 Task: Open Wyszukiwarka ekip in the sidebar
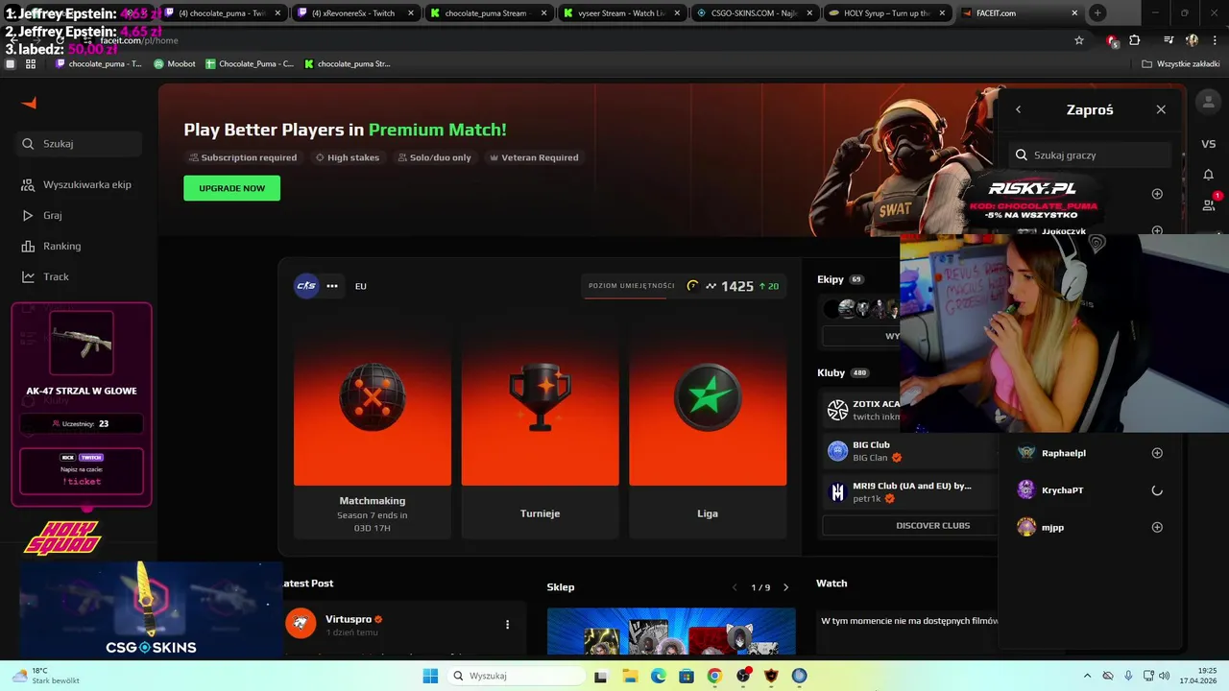coord(77,184)
